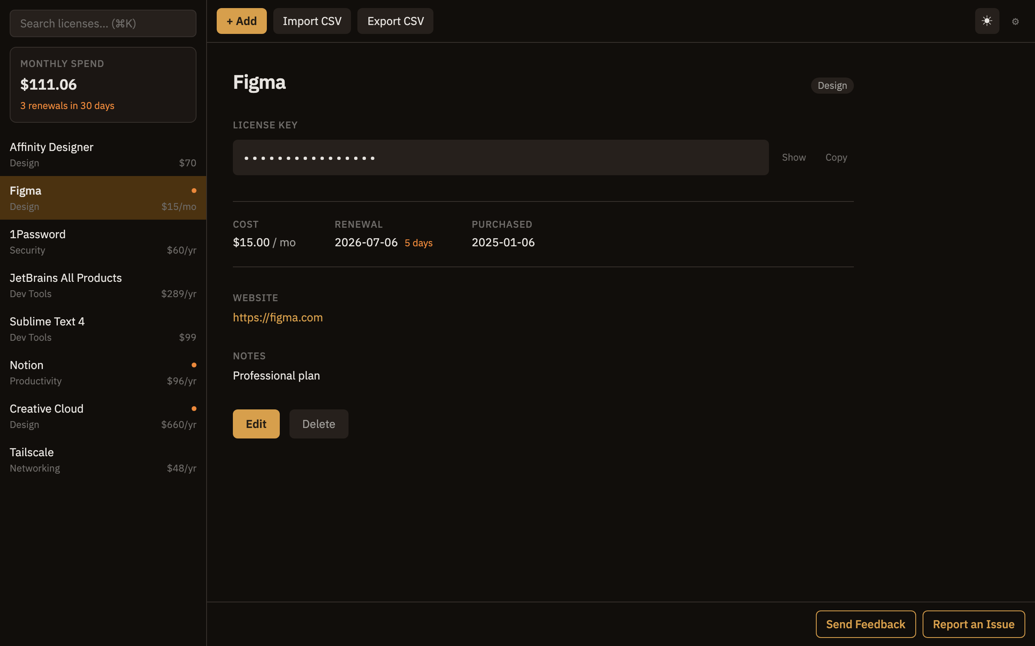Click the Design category tag
Image resolution: width=1035 pixels, height=646 pixels.
(832, 86)
